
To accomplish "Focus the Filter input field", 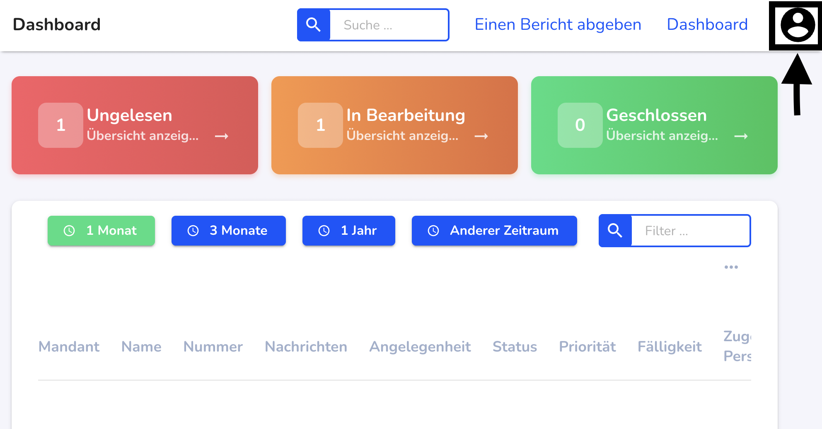I will [691, 231].
